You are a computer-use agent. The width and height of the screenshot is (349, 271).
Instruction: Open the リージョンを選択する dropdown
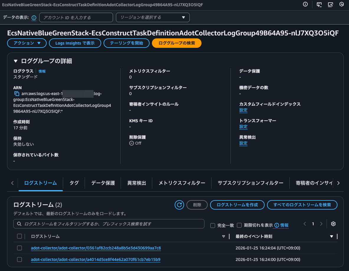[x=153, y=17]
